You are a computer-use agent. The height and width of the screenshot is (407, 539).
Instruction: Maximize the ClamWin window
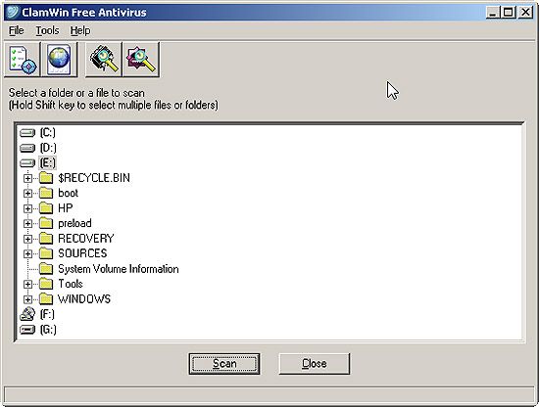[x=508, y=13]
